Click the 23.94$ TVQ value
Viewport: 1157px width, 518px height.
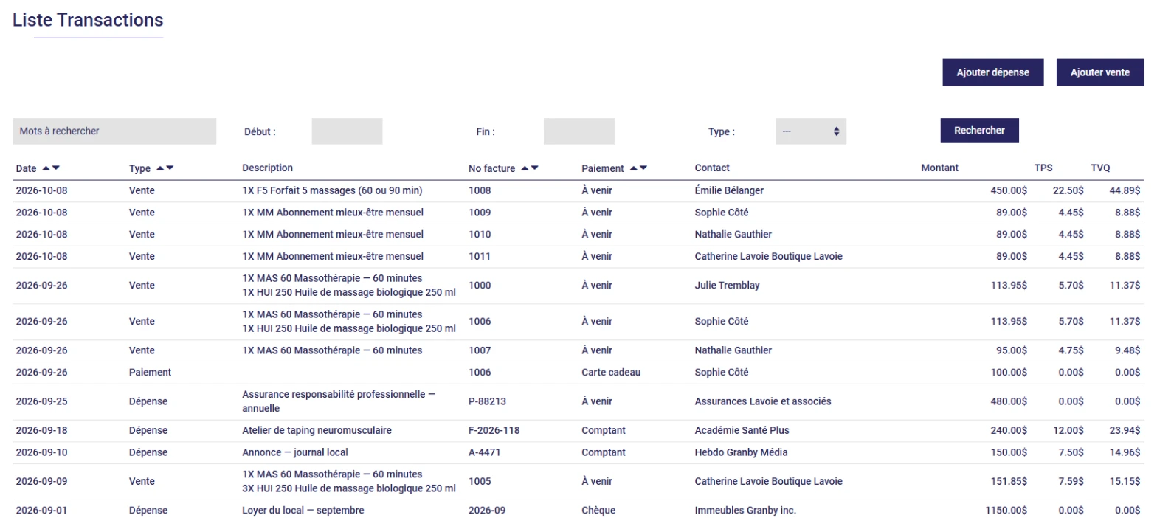[x=1125, y=430]
